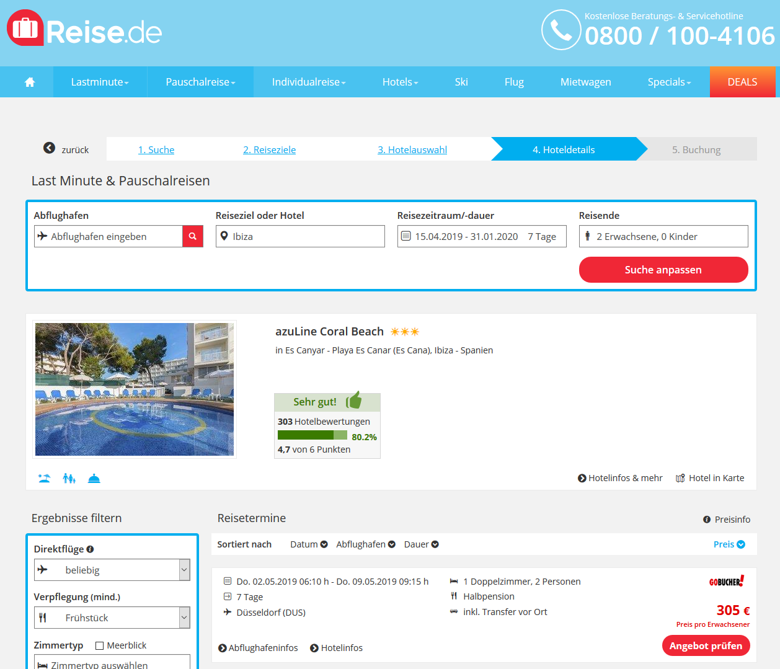Open the Verpflegung dropdown

pos(112,618)
